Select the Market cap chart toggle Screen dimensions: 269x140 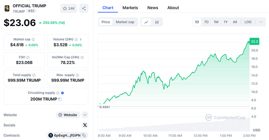(125, 22)
